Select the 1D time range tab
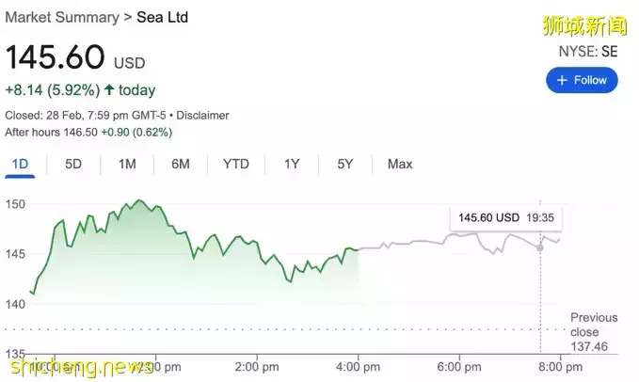The image size is (639, 382). pos(20,164)
